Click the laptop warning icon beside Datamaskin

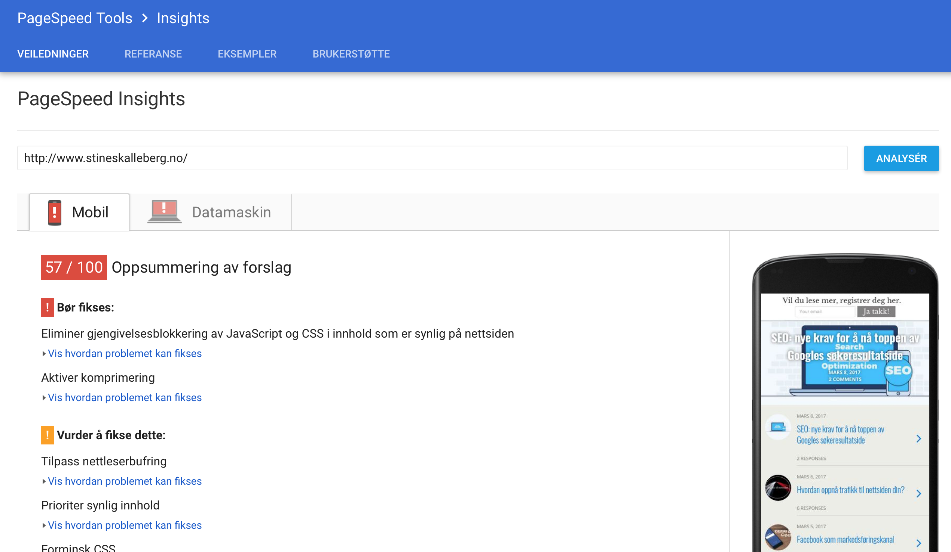pyautogui.click(x=164, y=212)
